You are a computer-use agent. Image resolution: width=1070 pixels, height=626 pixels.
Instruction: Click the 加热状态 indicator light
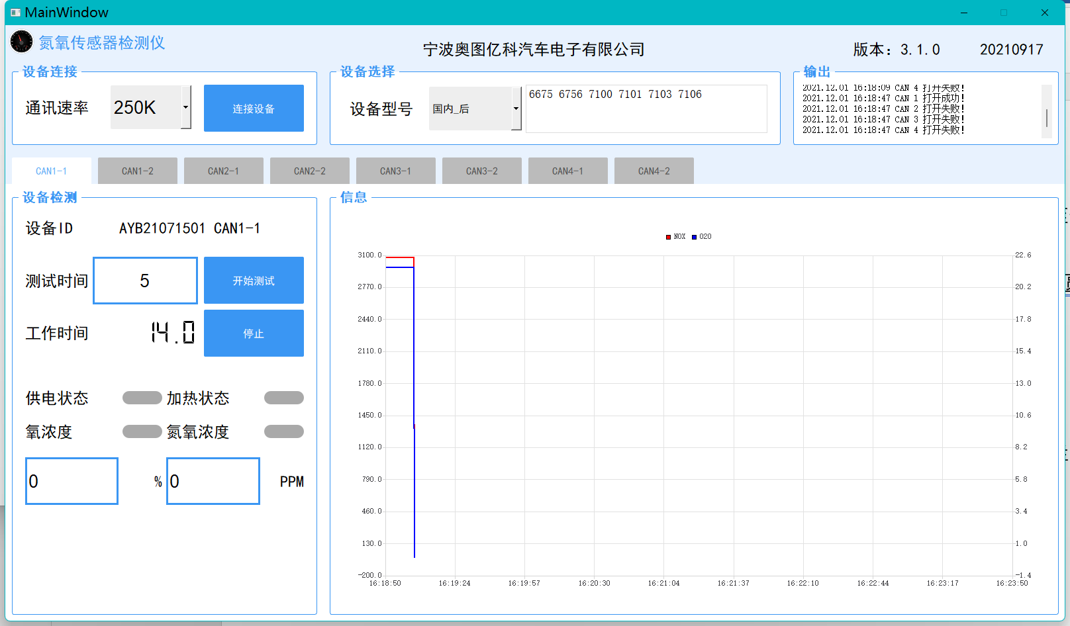(x=283, y=398)
